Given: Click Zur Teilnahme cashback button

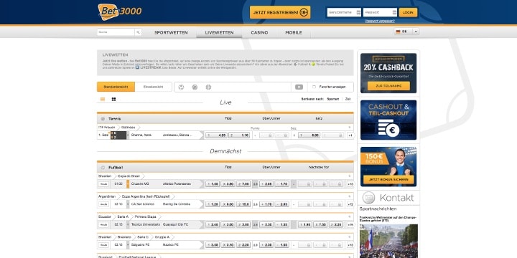Looking at the screenshot, I should point(388,86).
